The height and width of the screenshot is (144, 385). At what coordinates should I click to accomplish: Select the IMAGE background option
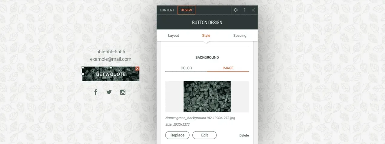228,68
